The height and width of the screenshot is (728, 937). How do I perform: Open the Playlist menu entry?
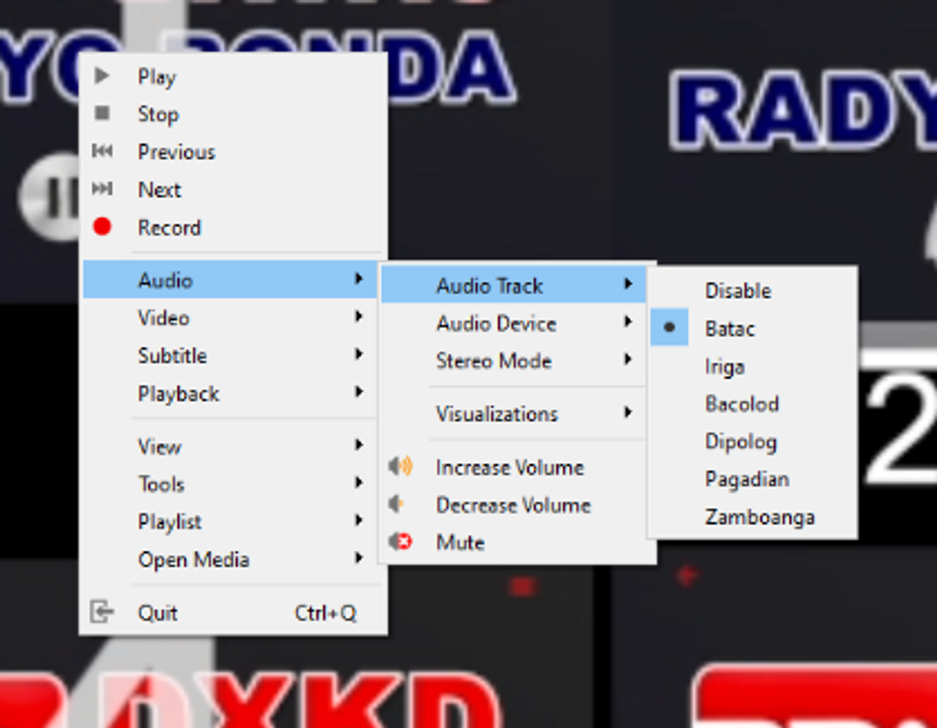(x=230, y=521)
